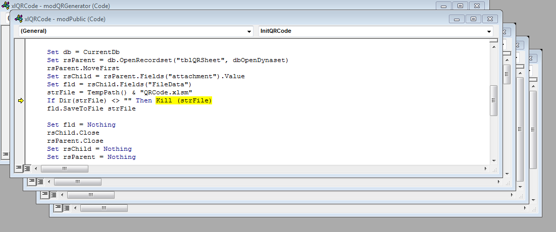Click the highlighted 'Kill (strFile)' statement
556x232 pixels.
pyautogui.click(x=184, y=100)
